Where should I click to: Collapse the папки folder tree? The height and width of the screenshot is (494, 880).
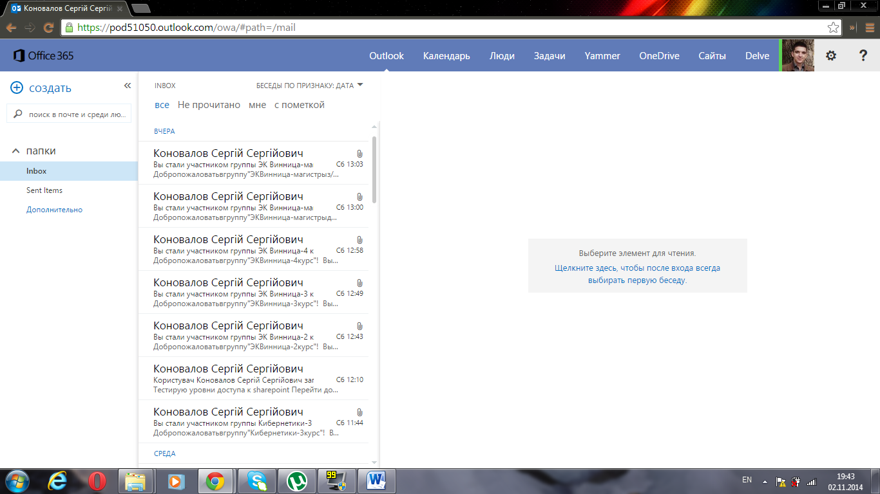(x=16, y=151)
